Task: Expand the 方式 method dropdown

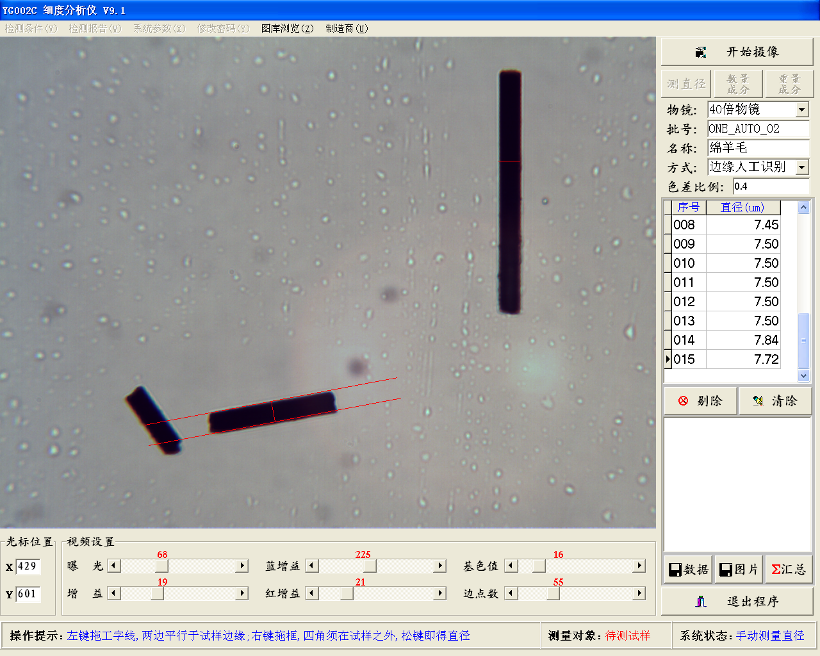Action: pyautogui.click(x=802, y=167)
